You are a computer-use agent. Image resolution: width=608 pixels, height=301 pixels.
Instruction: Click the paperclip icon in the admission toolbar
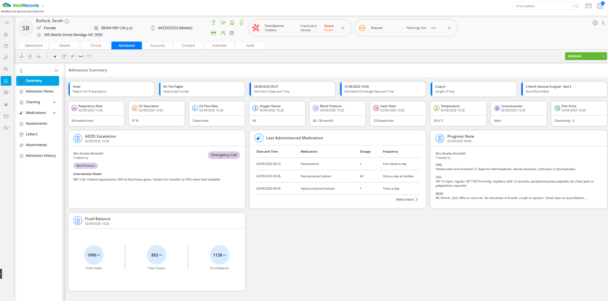tap(72, 56)
